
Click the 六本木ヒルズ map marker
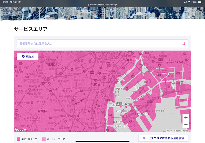point(84,71)
